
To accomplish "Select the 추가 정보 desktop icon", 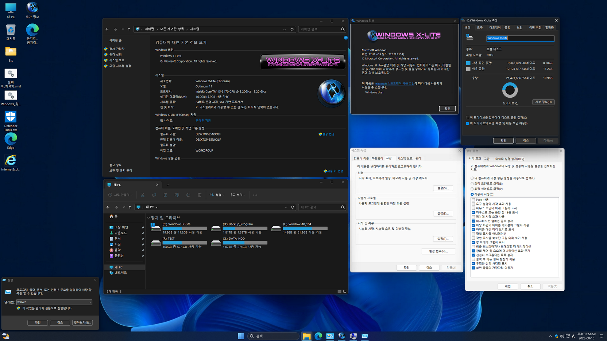I will point(32,10).
